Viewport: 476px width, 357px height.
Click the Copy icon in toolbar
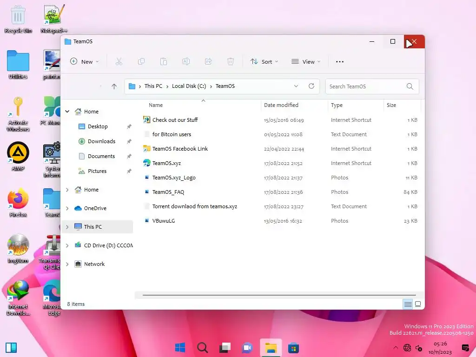pyautogui.click(x=141, y=62)
